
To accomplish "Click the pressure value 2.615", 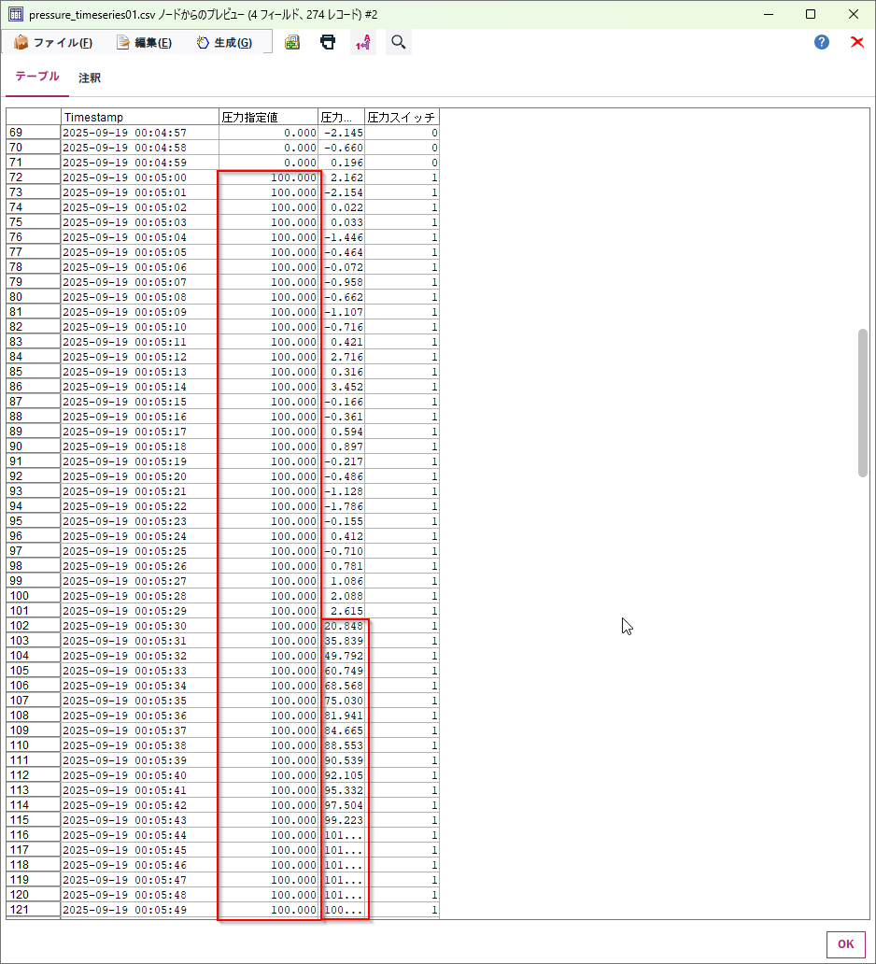I will [x=346, y=611].
